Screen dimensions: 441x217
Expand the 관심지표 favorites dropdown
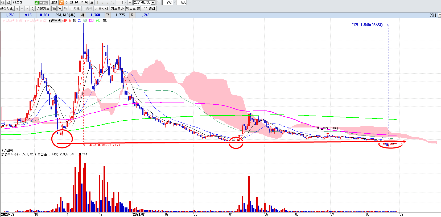tap(7, 8)
